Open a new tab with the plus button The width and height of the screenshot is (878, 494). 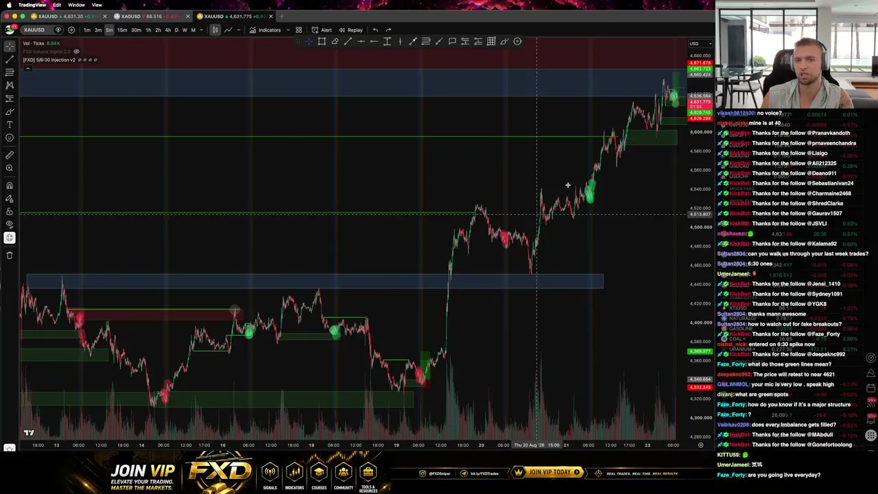point(281,16)
